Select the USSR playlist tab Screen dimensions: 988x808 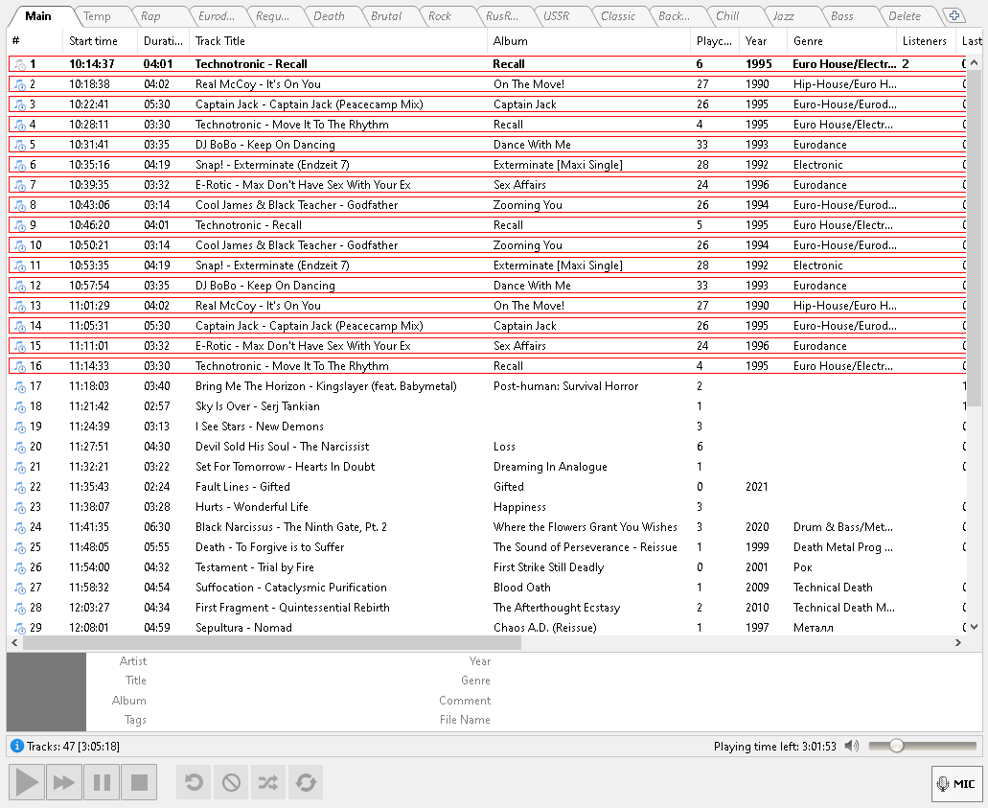(x=556, y=16)
